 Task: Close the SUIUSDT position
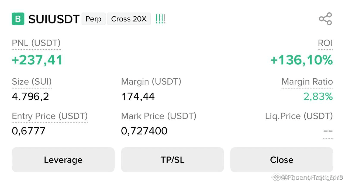282,160
